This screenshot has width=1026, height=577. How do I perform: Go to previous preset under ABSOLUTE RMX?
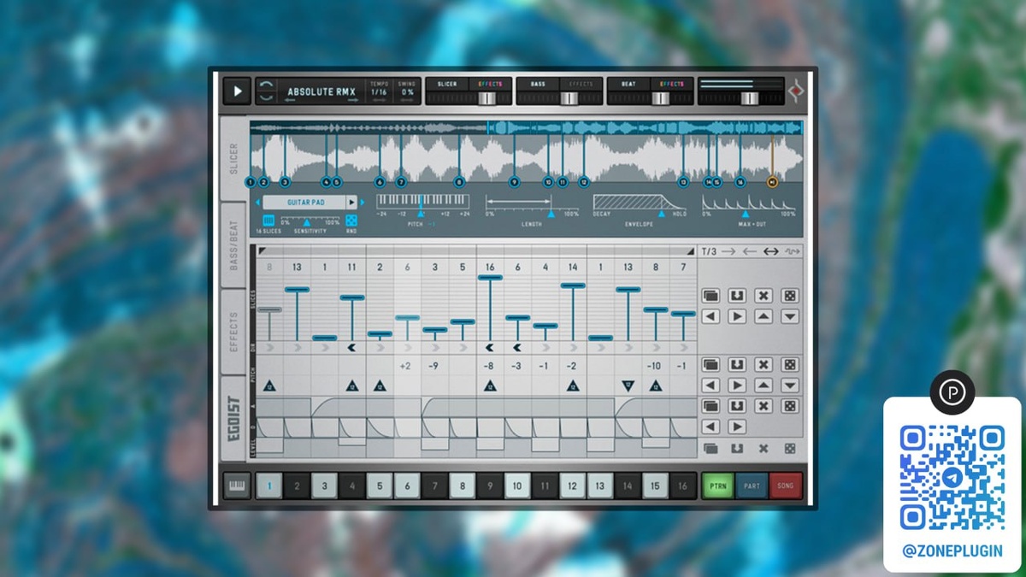point(290,100)
